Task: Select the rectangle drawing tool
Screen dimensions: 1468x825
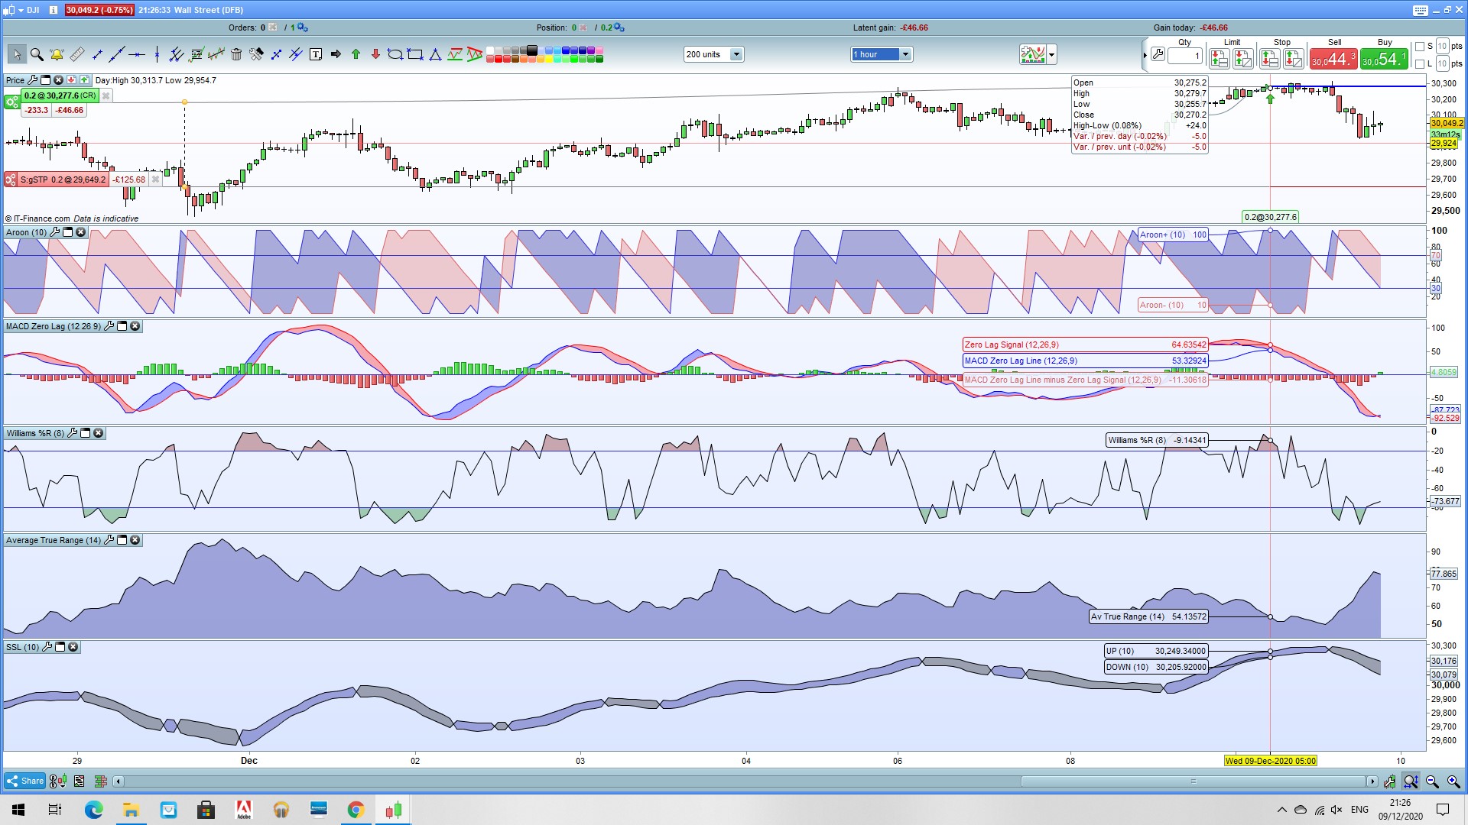Action: point(415,54)
